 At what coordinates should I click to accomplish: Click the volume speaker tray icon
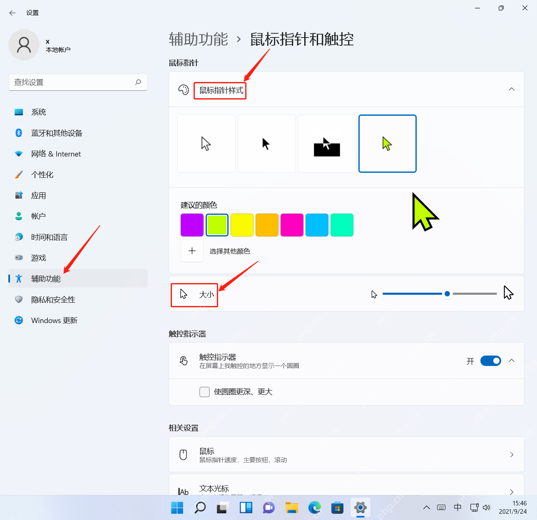pyautogui.click(x=487, y=508)
